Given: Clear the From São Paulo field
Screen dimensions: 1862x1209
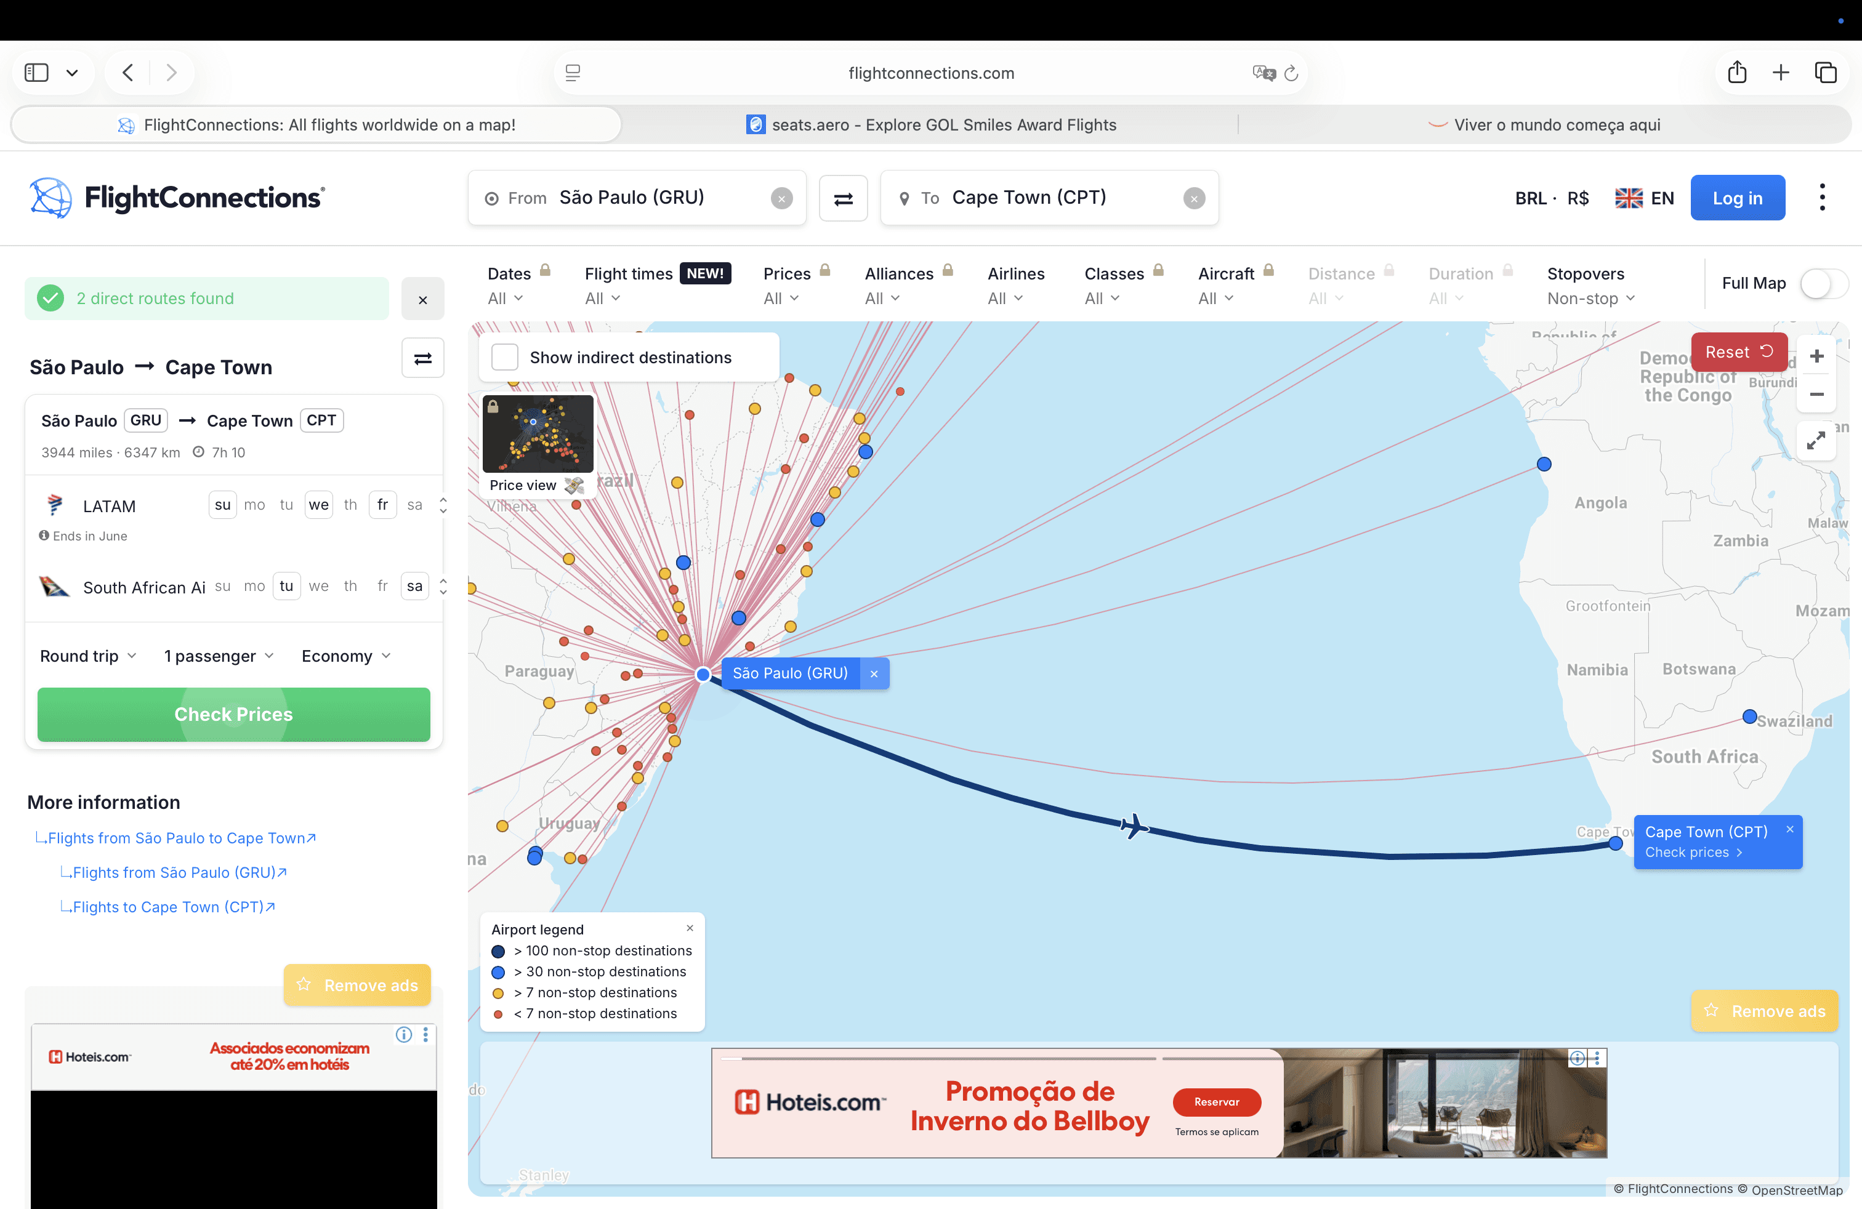Looking at the screenshot, I should point(781,199).
